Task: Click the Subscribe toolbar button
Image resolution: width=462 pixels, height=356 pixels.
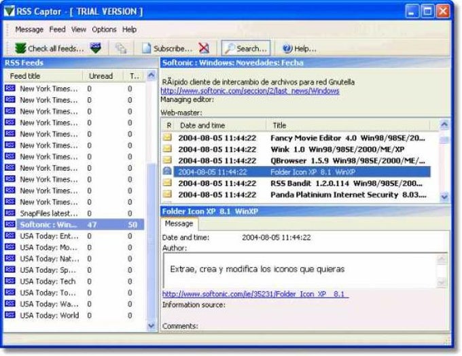Action: pos(166,48)
